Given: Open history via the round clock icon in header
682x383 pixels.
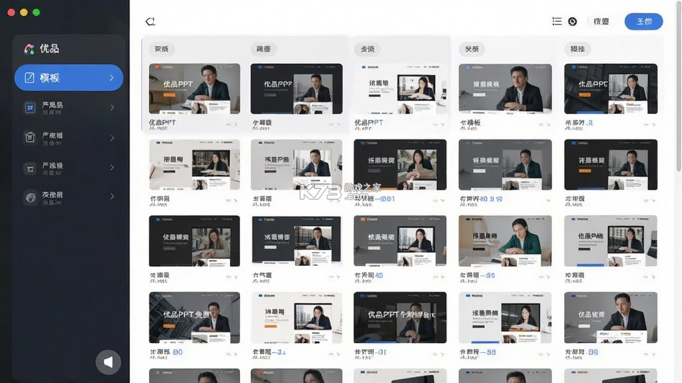Looking at the screenshot, I should tap(572, 21).
